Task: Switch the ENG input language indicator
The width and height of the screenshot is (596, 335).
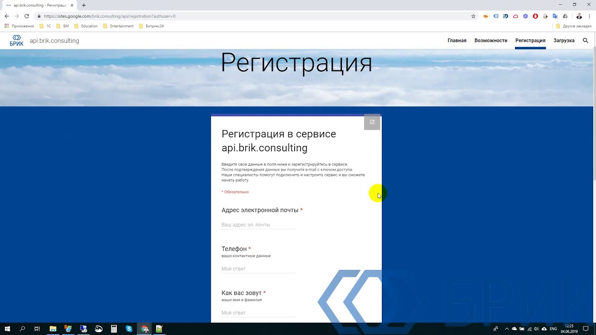Action: click(x=553, y=329)
